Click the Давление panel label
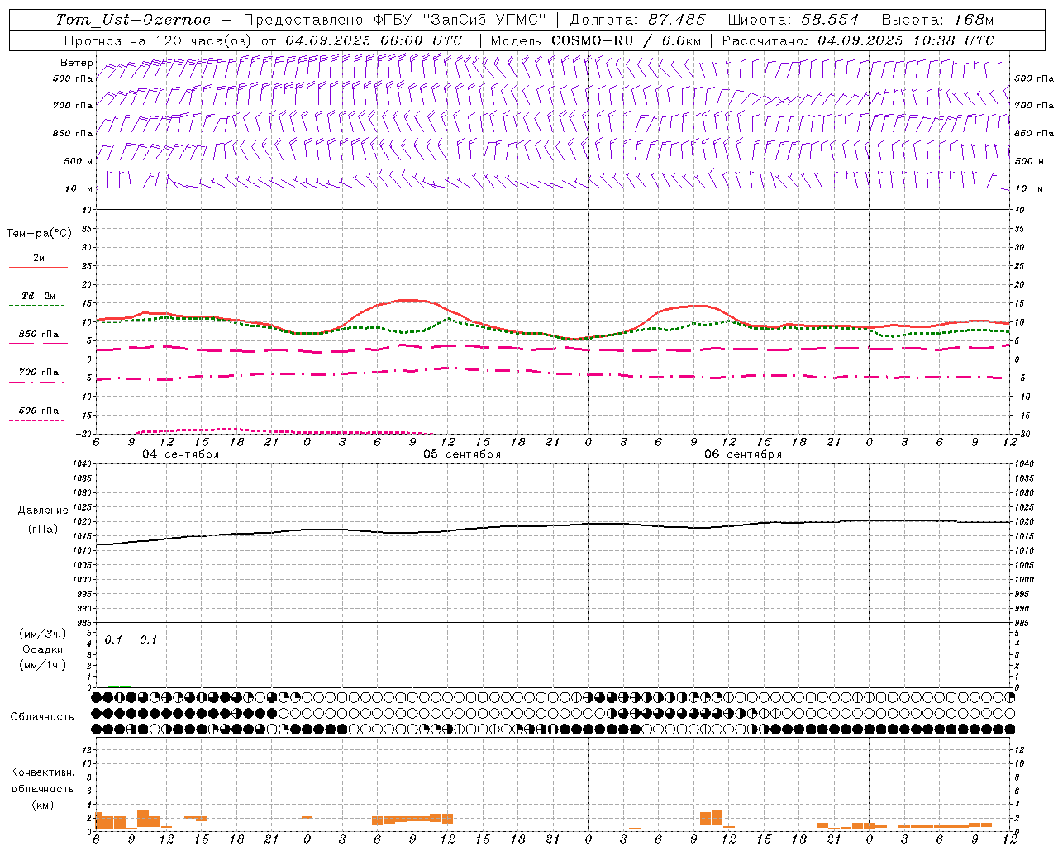The height and width of the screenshot is (846, 1058). pyautogui.click(x=42, y=511)
